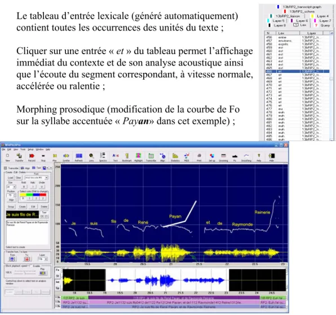Screen dimensions: 336x315
Task: Open the Transcribe tool from toolbar
Action: pyautogui.click(x=151, y=157)
